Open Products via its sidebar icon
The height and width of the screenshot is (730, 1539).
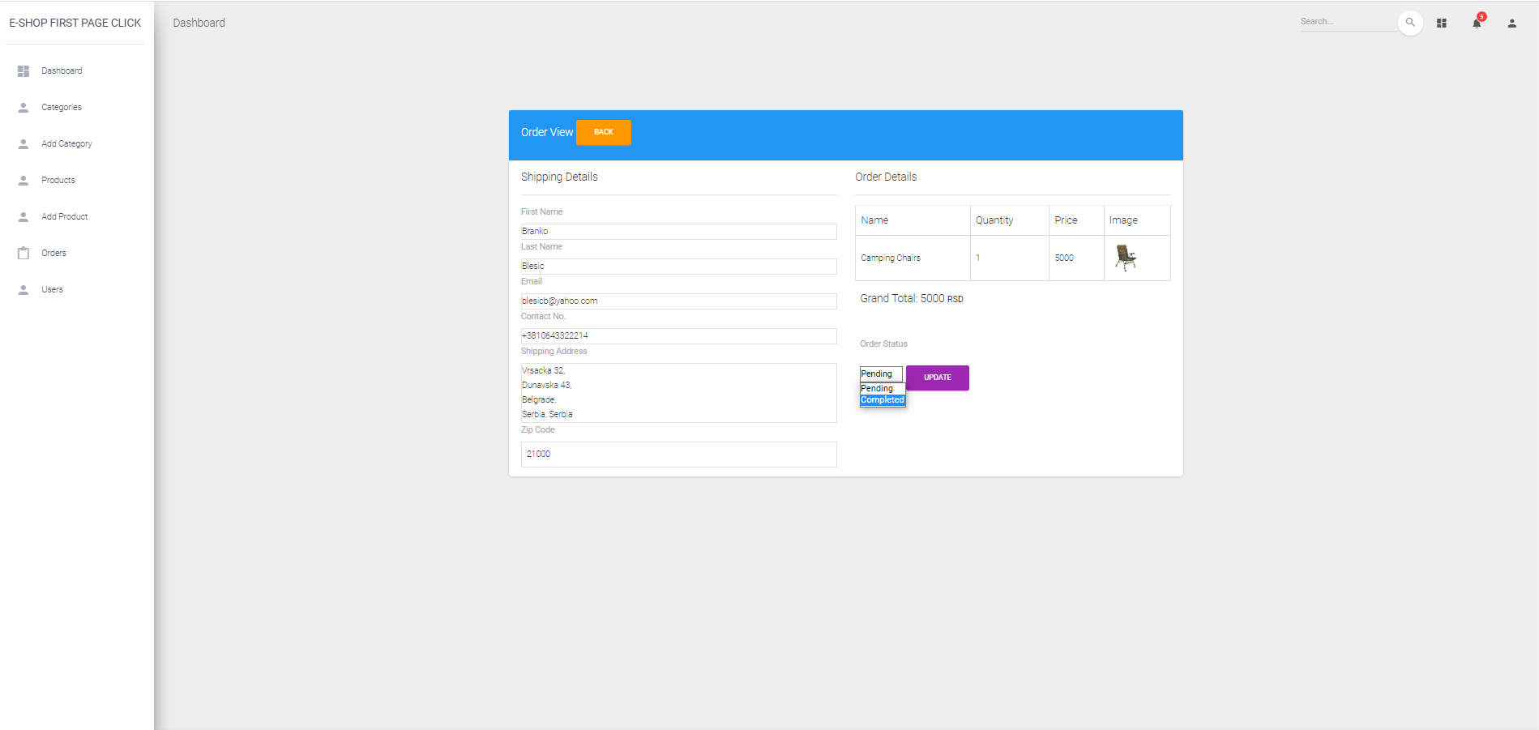23,180
